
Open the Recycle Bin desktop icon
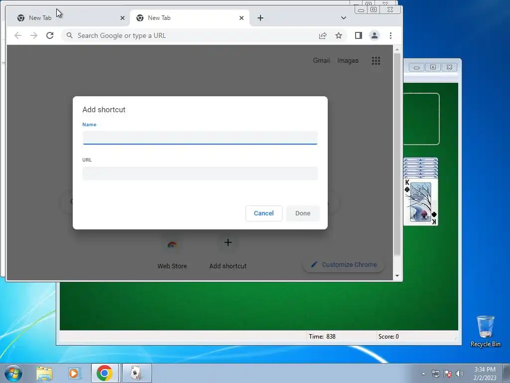click(485, 331)
